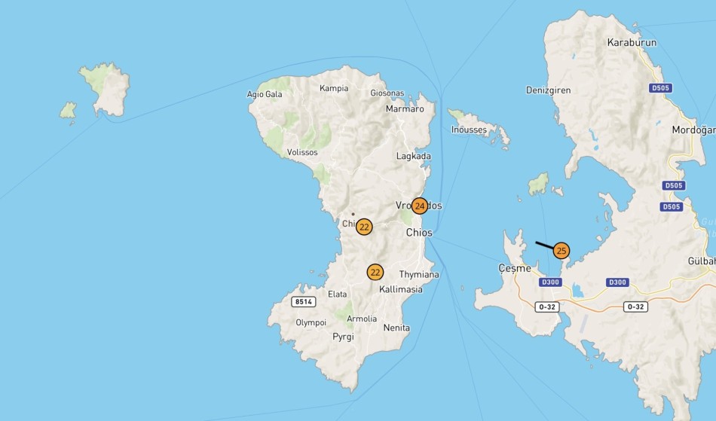The height and width of the screenshot is (421, 716).
Task: Select the Çeşme town label
Action: (x=515, y=268)
